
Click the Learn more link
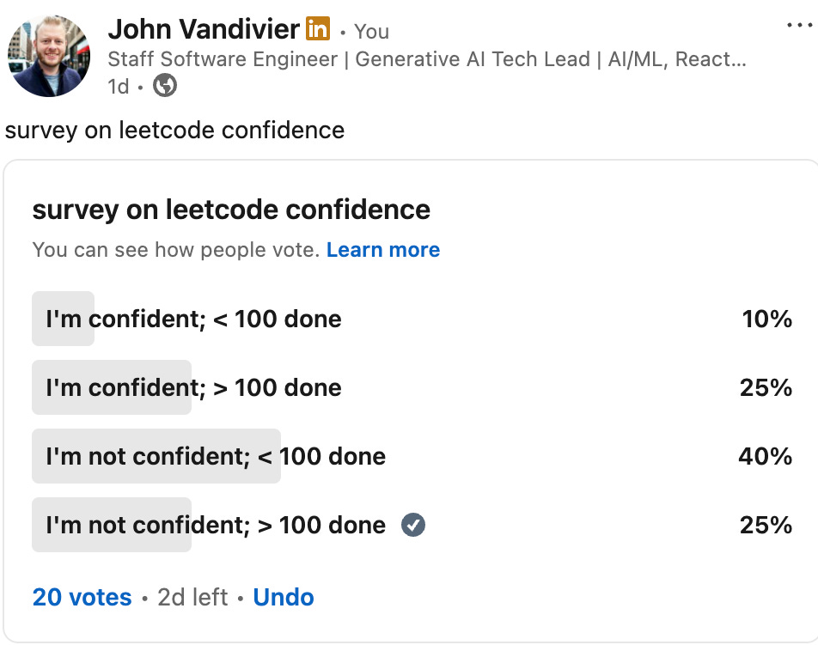[x=383, y=250]
